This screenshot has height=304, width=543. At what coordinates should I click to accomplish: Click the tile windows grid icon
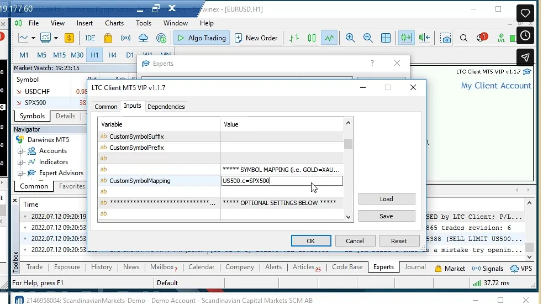click(x=386, y=38)
